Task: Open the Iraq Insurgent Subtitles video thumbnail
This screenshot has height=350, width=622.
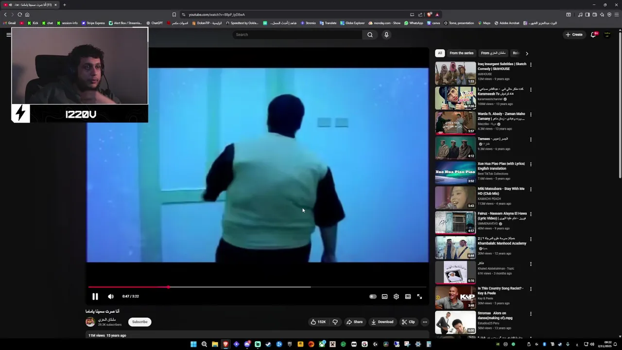Action: pyautogui.click(x=455, y=73)
